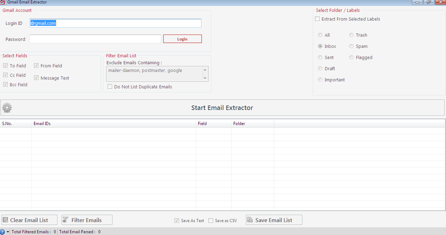Image resolution: width=446 pixels, height=235 pixels.
Task: Enable Do Not List Duplicate Emails
Action: [110, 86]
